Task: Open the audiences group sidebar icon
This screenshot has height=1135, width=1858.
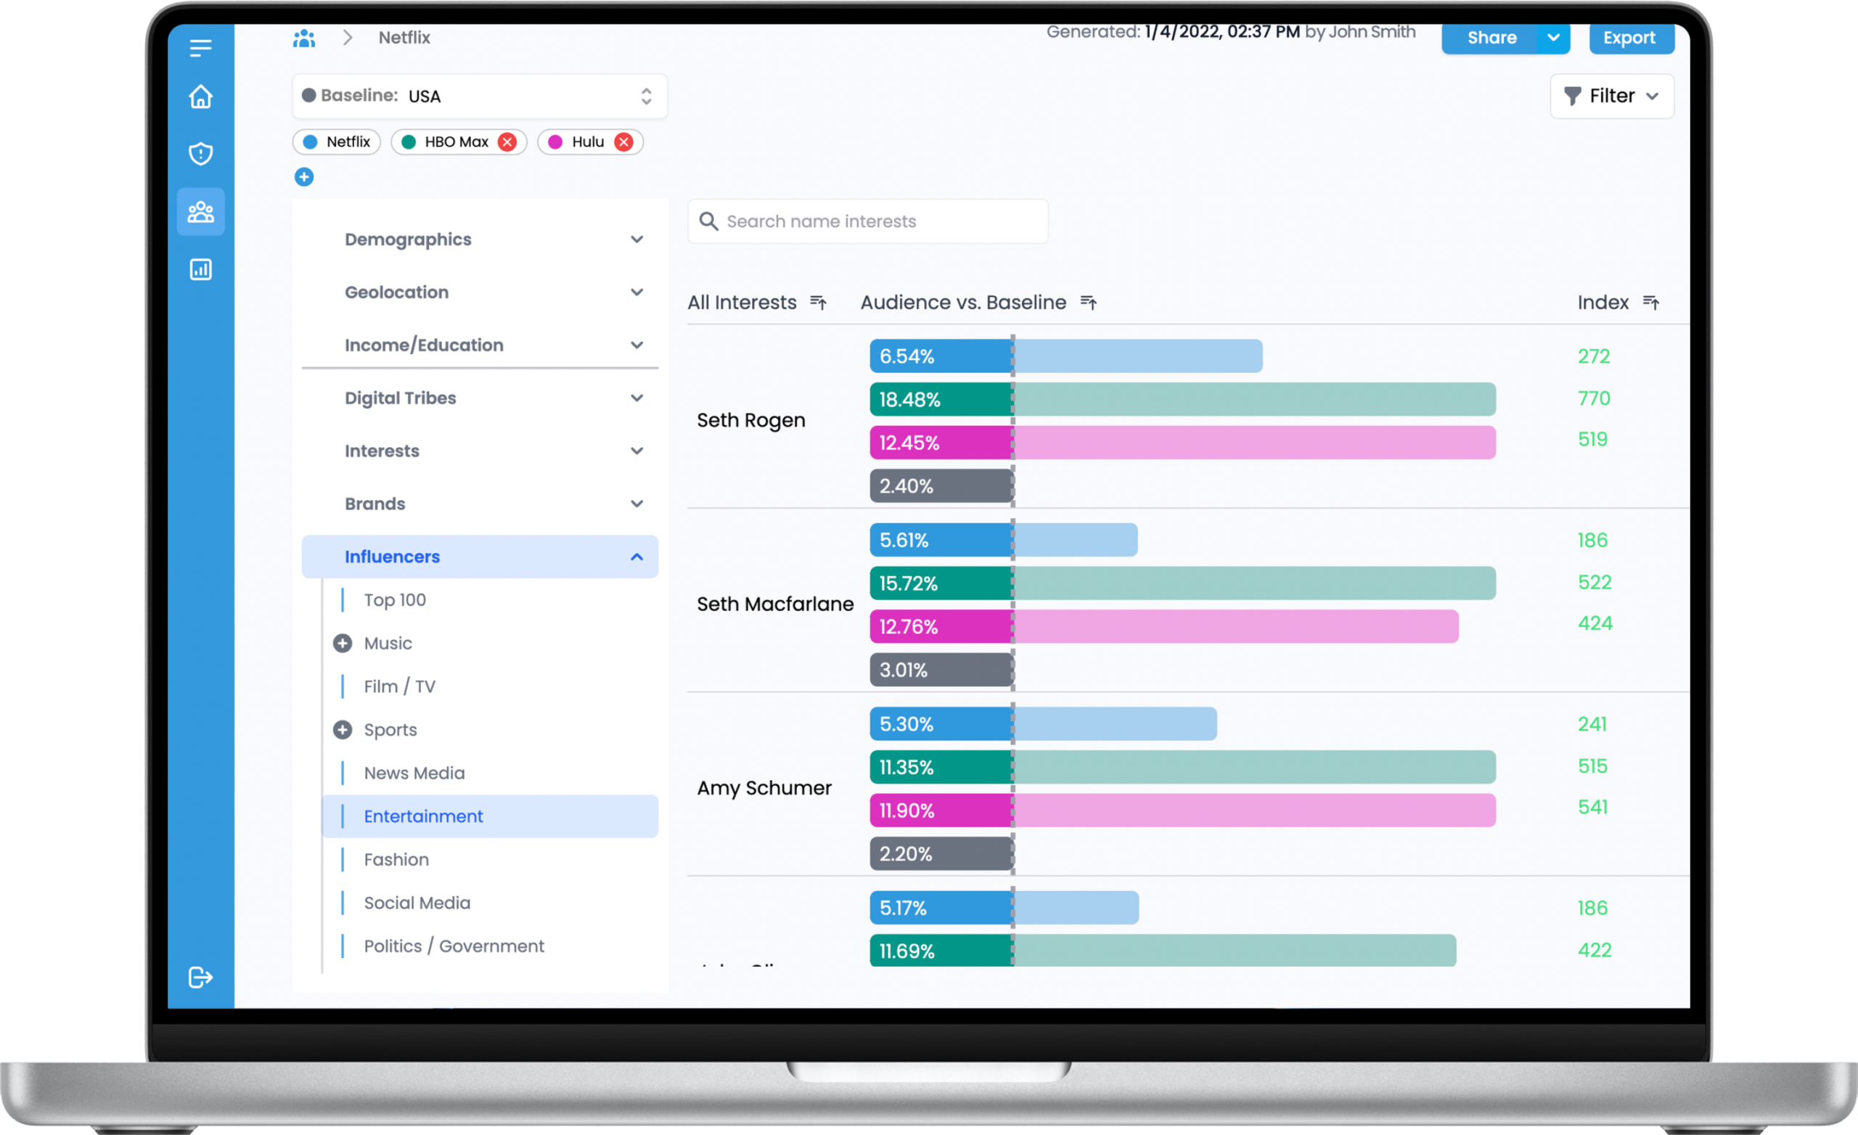Action: click(x=200, y=212)
